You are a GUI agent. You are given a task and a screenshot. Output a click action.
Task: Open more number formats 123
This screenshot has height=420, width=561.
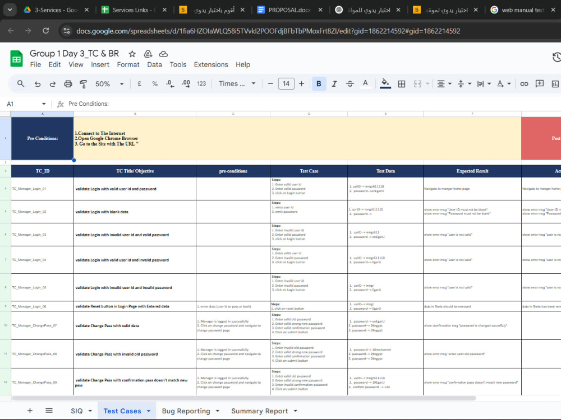(x=201, y=83)
